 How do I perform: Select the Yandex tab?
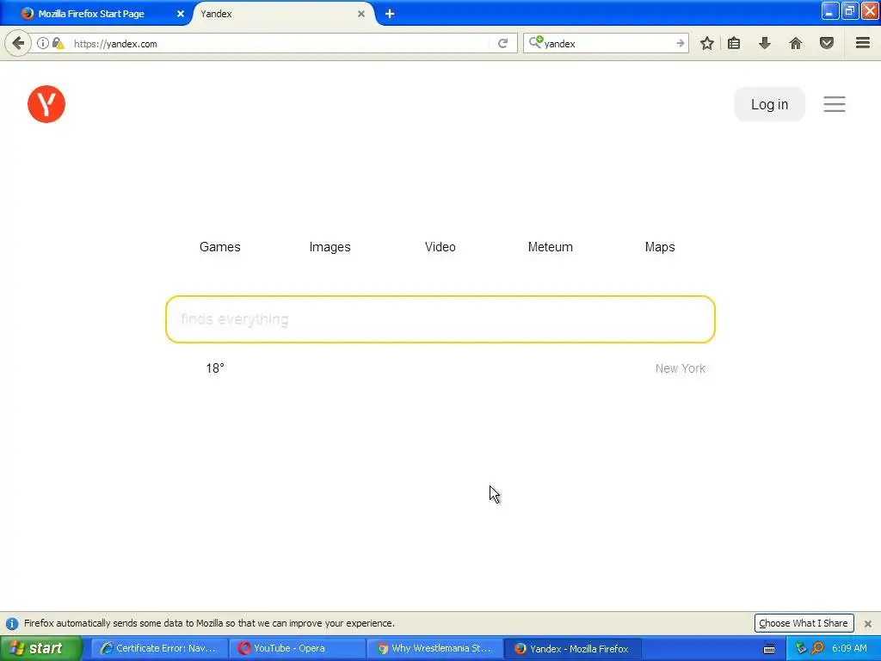click(x=281, y=14)
